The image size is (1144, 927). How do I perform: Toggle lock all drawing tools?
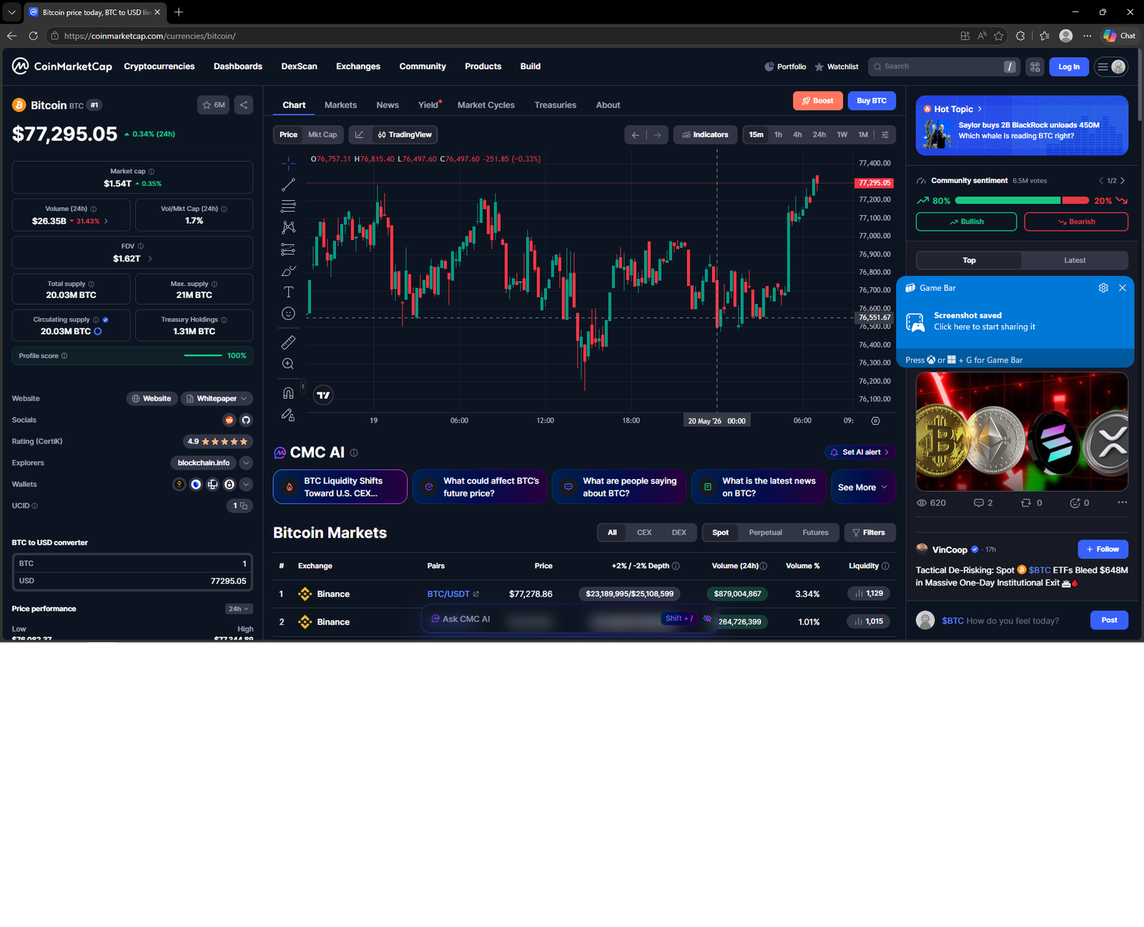click(x=288, y=415)
